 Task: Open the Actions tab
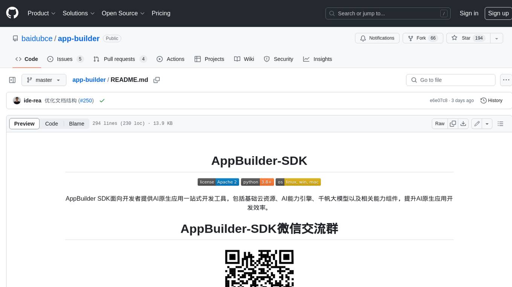[x=171, y=59]
